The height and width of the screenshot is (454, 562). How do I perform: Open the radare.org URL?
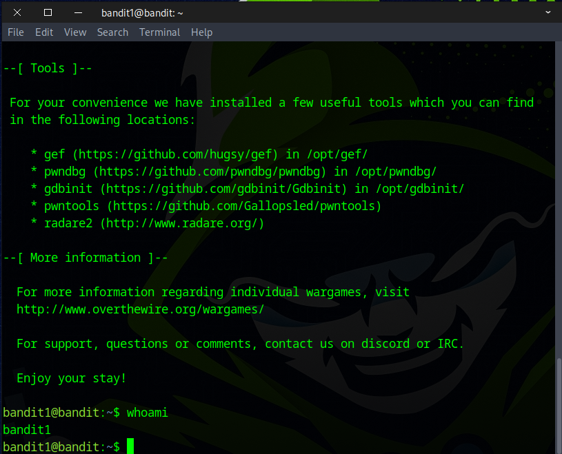click(x=181, y=223)
